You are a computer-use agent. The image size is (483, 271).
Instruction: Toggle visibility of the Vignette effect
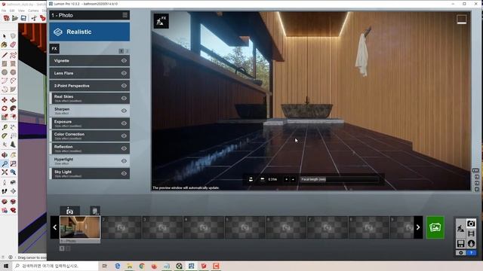(x=124, y=60)
